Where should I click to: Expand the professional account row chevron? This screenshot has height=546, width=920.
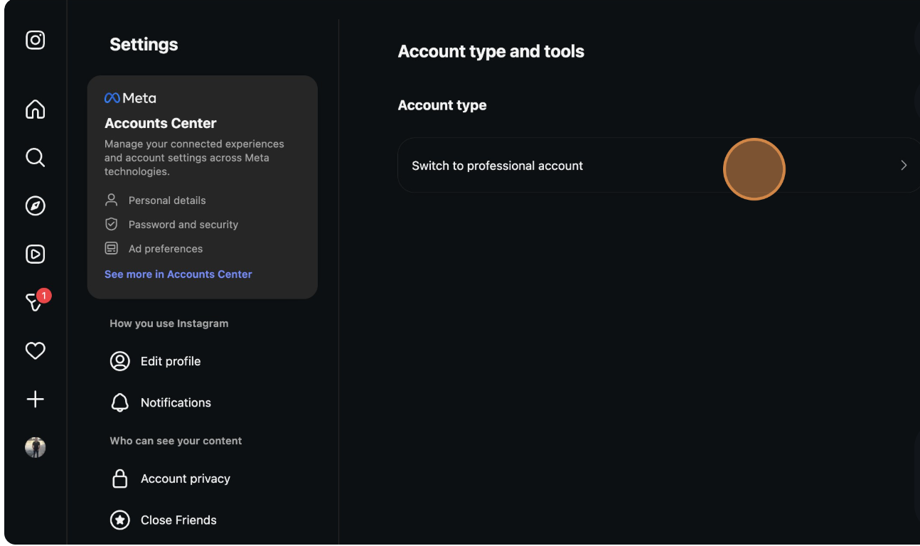click(x=903, y=165)
